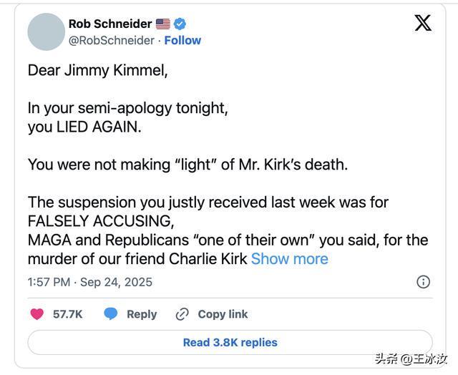This screenshot has width=458, height=375.
Task: Open the tweet info circle icon
Action: coord(423,281)
